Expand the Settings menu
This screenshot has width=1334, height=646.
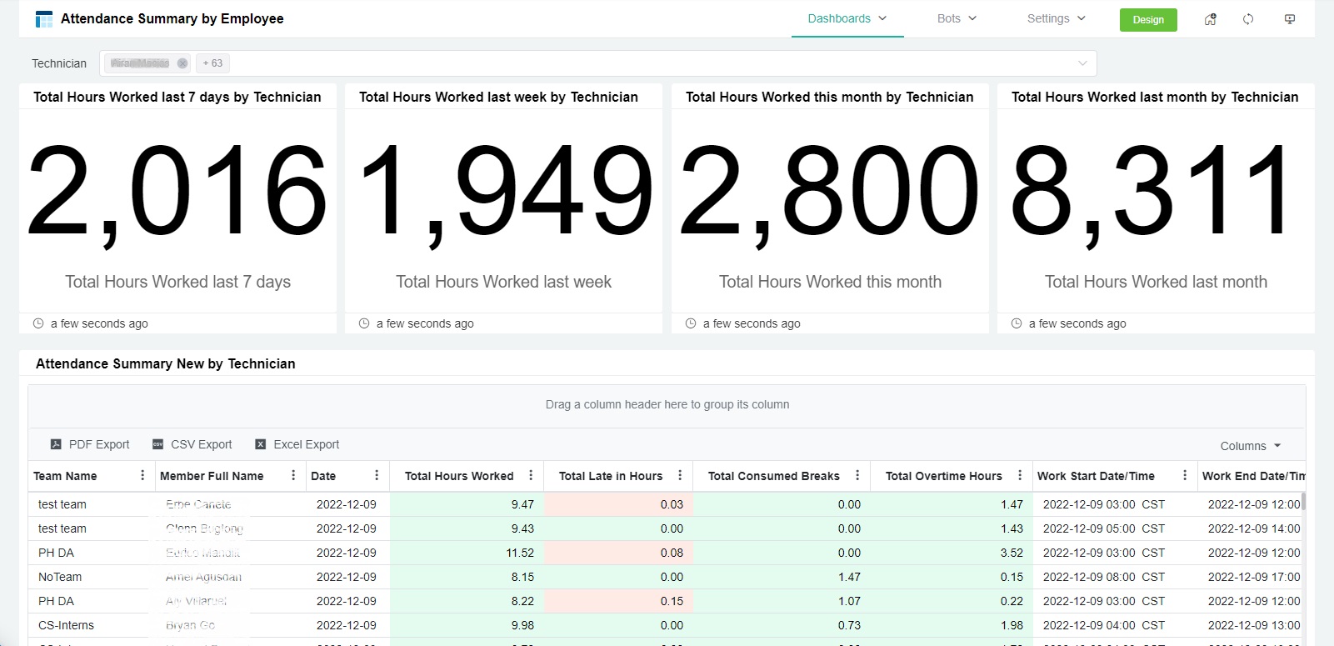coord(1056,18)
